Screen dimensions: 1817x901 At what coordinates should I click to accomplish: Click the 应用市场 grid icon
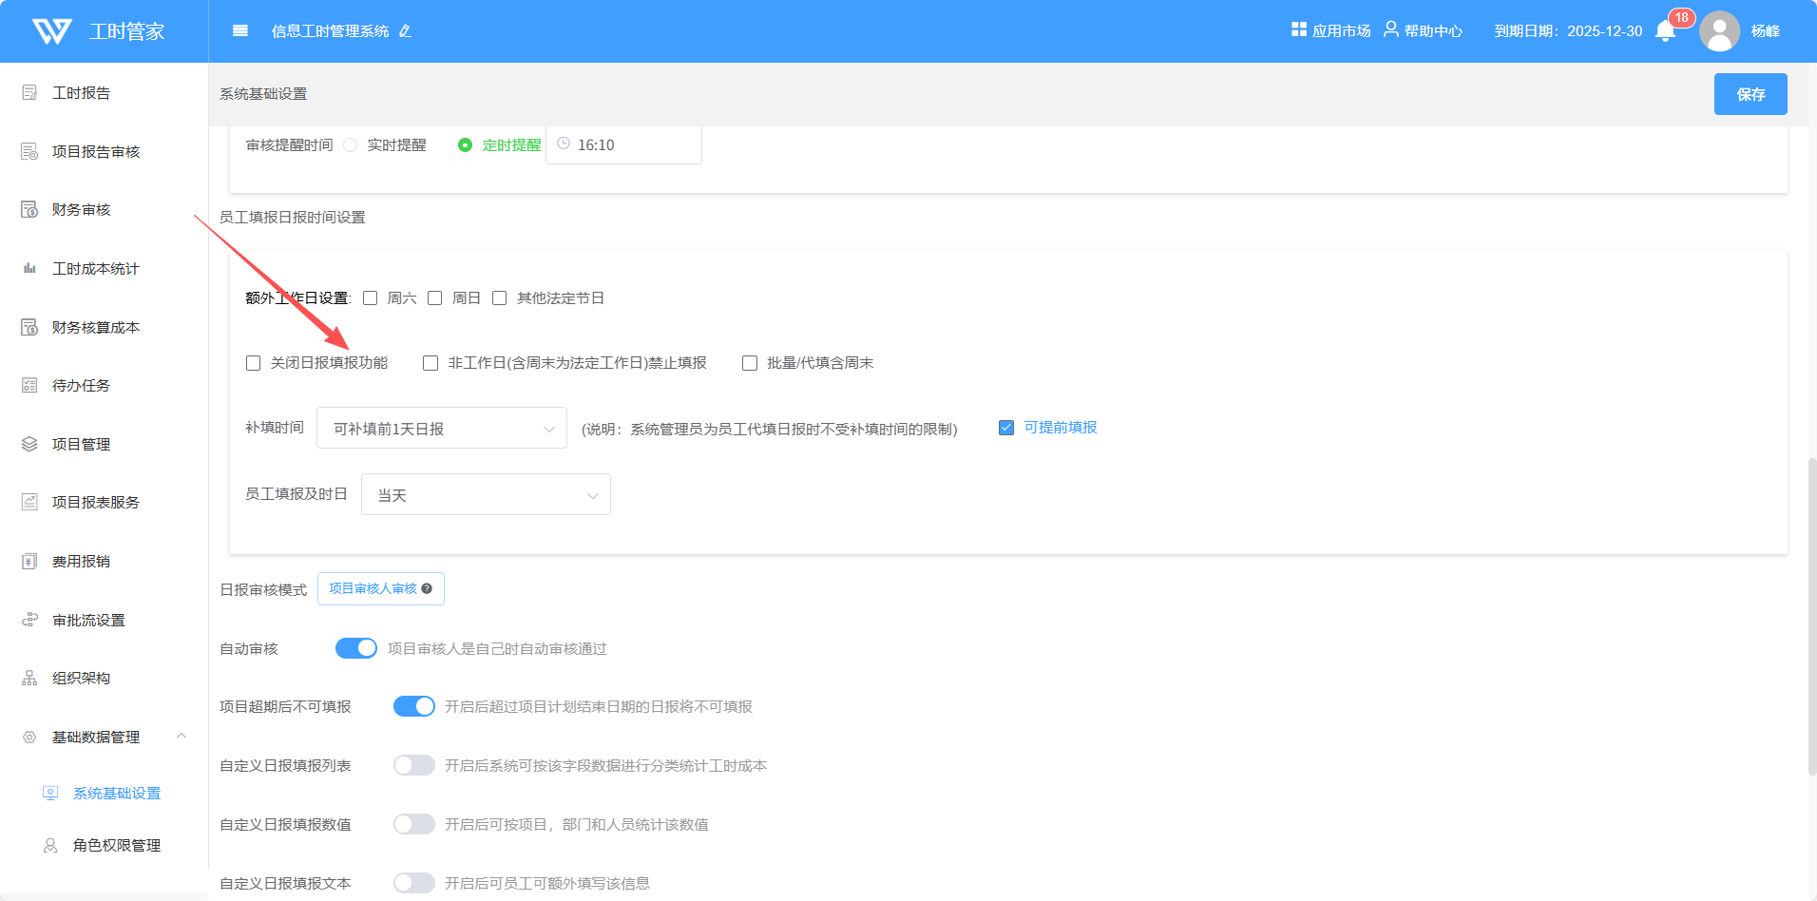point(1298,29)
